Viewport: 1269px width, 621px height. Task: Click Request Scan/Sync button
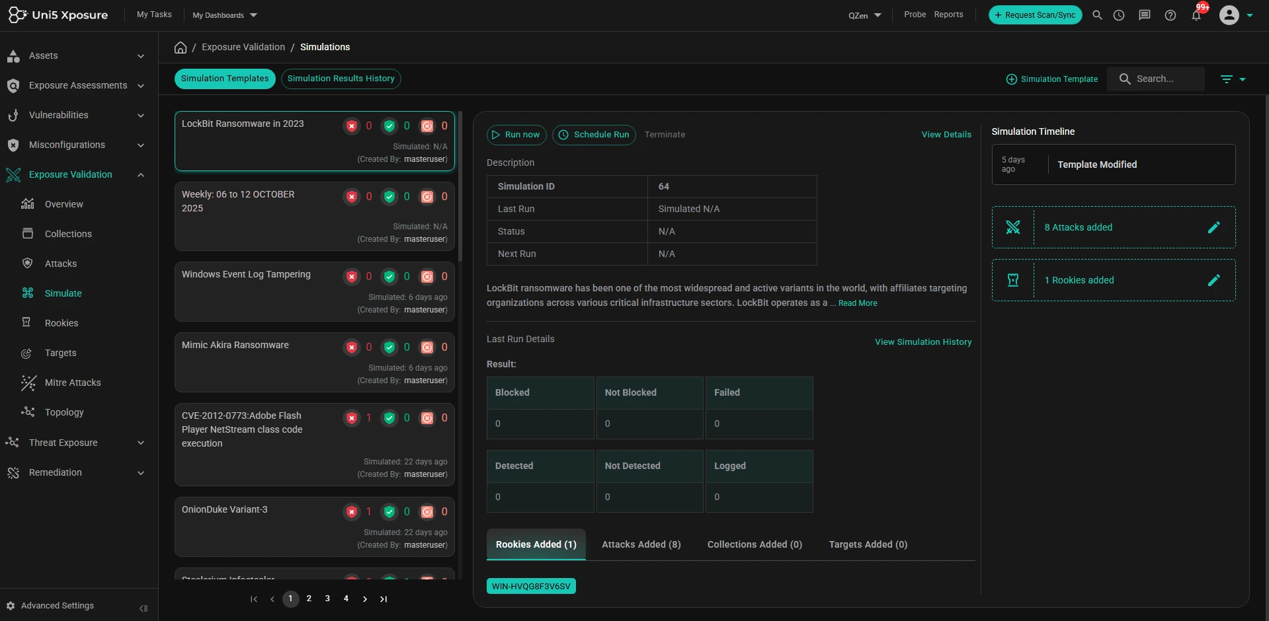[1036, 15]
